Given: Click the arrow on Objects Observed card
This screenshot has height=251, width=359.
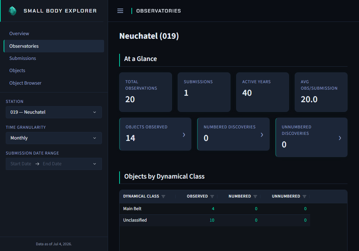Looking at the screenshot, I should click(184, 135).
